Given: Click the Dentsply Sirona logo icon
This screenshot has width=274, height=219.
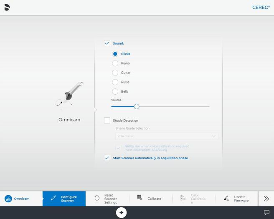Looking at the screenshot, I should pyautogui.click(x=7, y=7).
